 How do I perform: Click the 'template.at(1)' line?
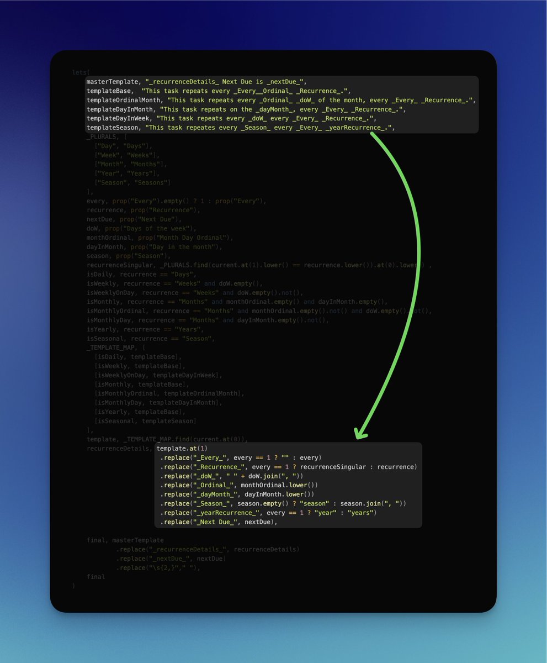click(182, 448)
